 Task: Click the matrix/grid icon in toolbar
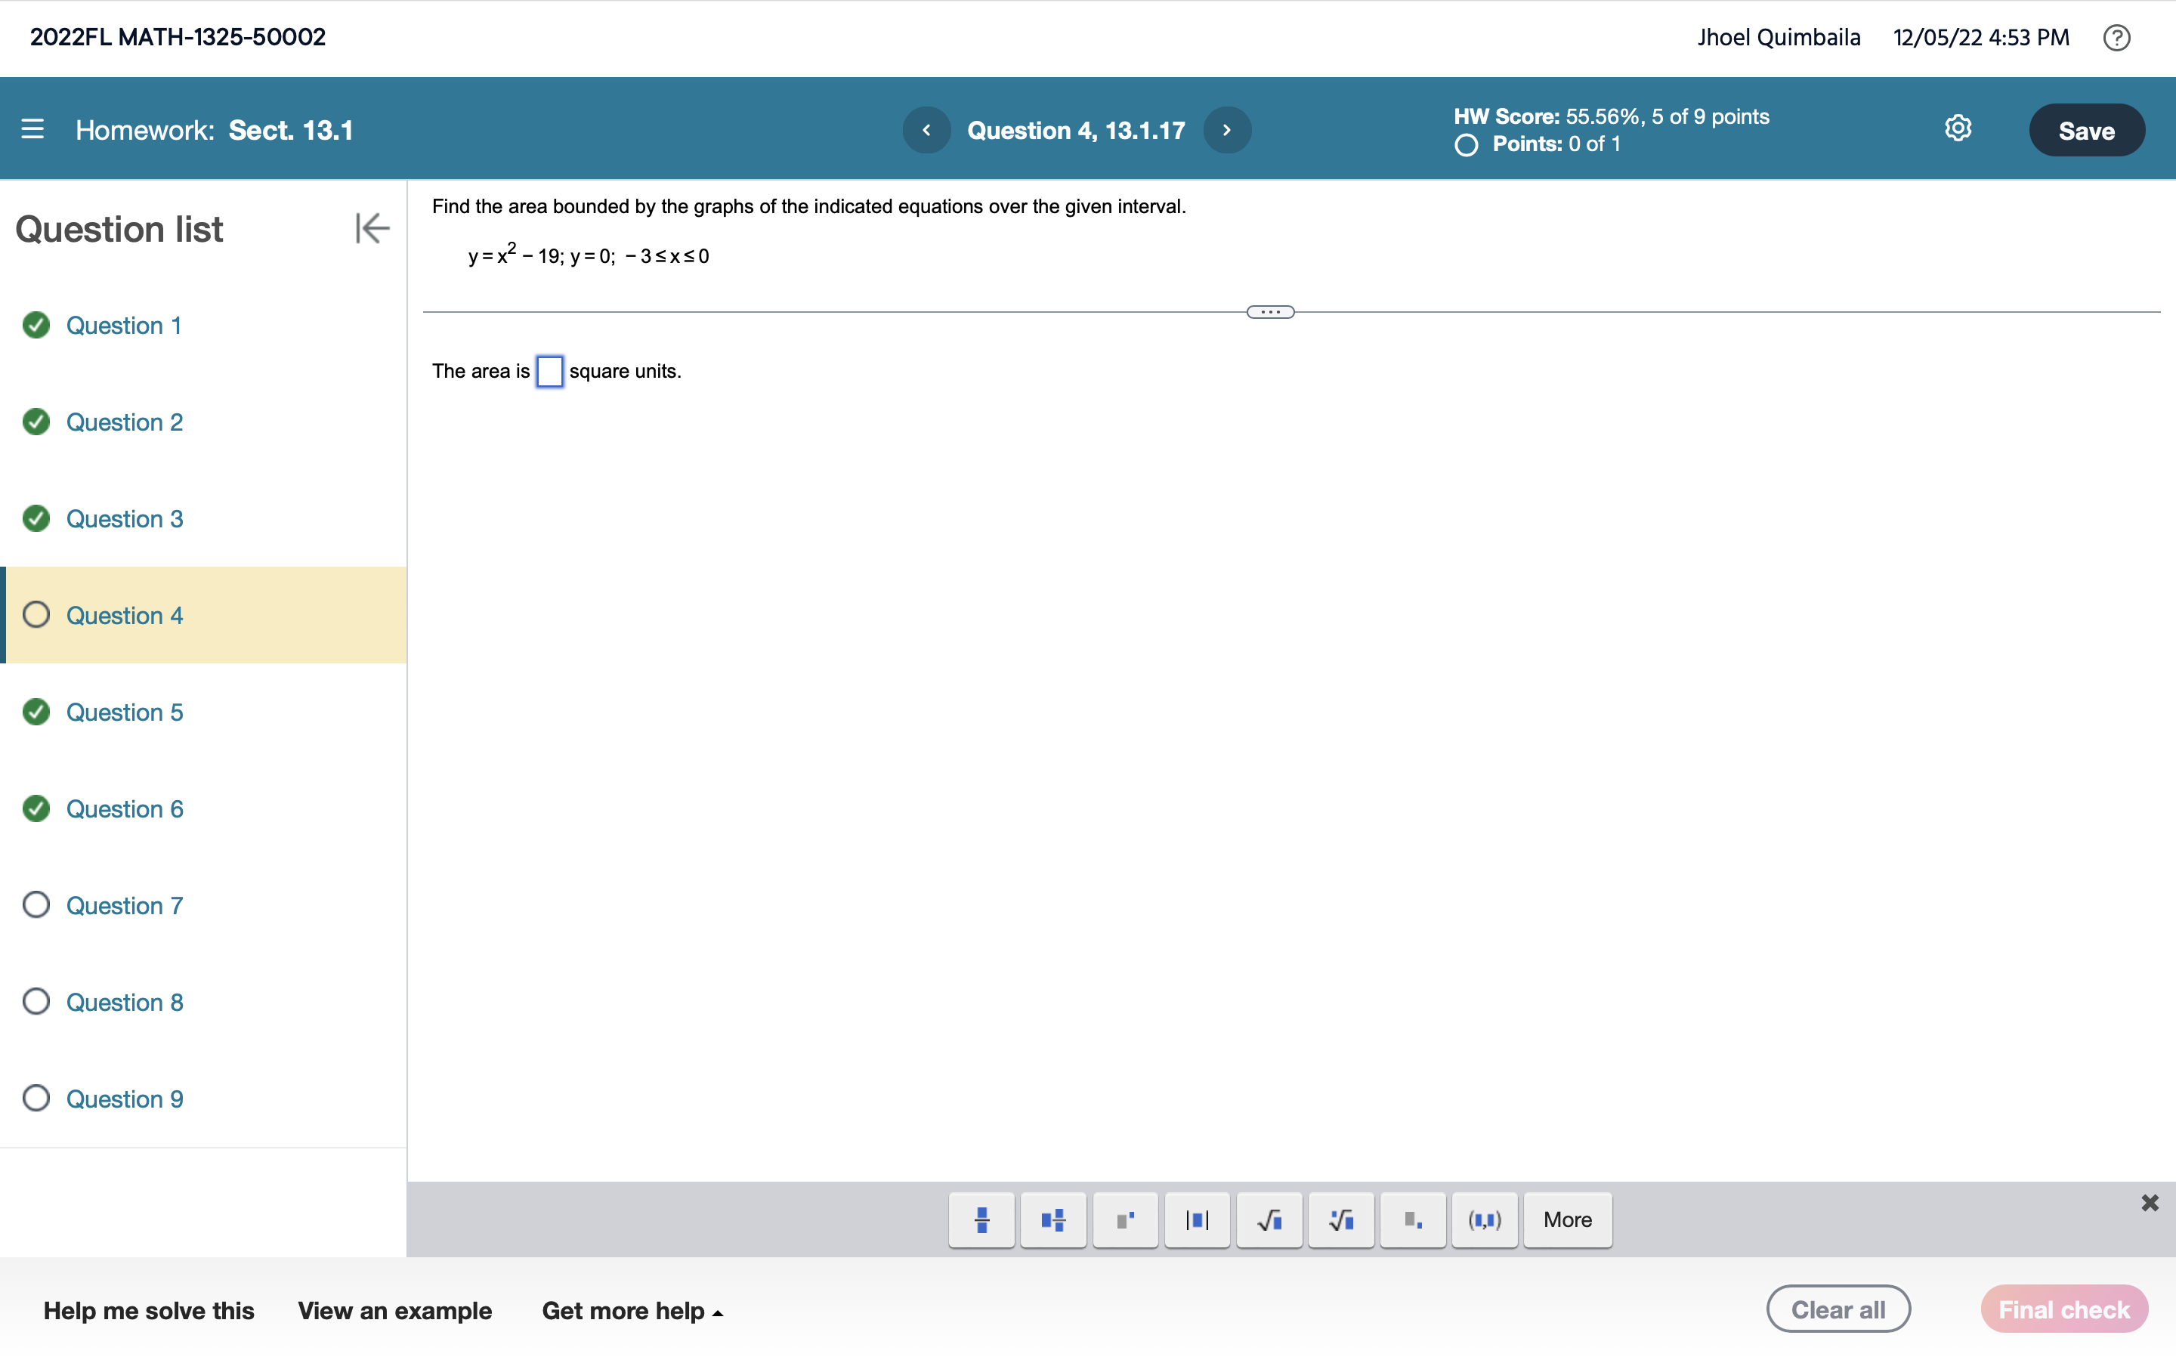point(1051,1219)
